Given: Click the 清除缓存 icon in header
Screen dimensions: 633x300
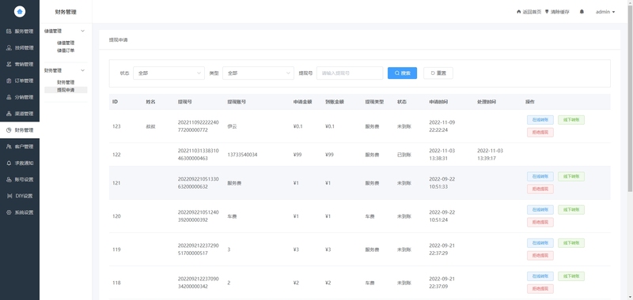Looking at the screenshot, I should point(547,12).
